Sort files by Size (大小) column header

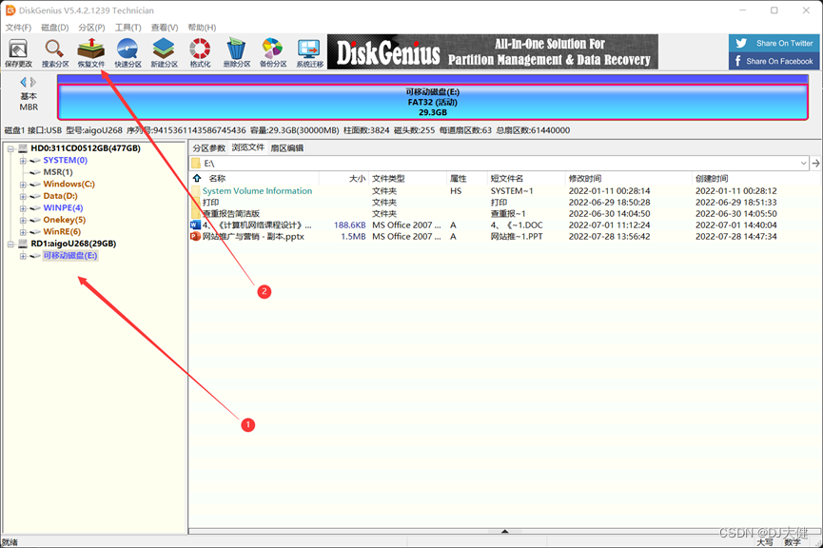pyautogui.click(x=358, y=179)
